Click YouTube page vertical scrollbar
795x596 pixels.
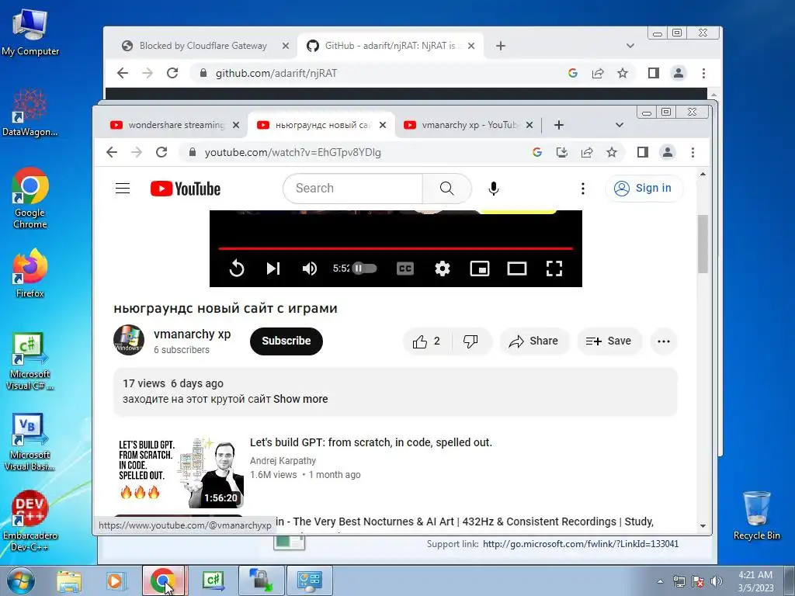click(703, 244)
